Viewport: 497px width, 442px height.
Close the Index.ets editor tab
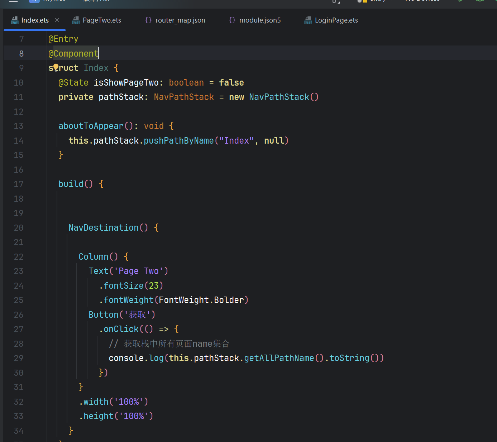[57, 20]
